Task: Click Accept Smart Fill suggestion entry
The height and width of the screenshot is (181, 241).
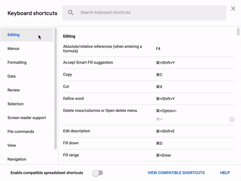Action: coord(88,62)
